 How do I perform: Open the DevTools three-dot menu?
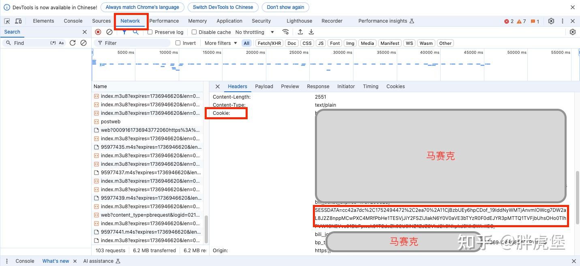coord(562,21)
